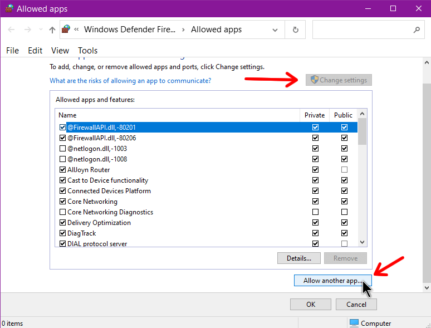Toggle Connected Devices Platform Private checkbox
This screenshot has height=328, width=431.
[x=315, y=191]
